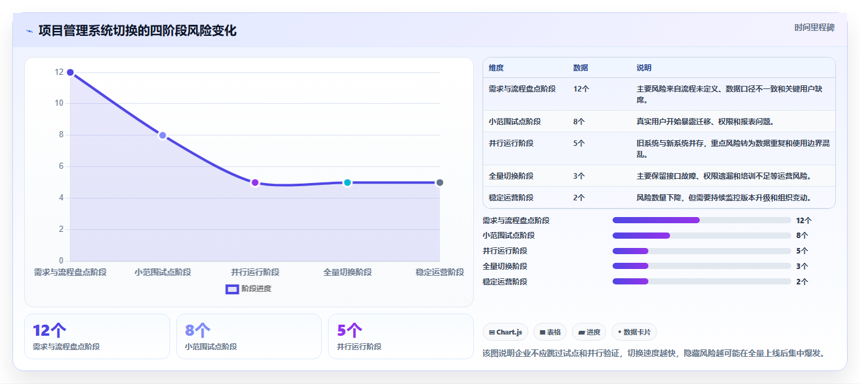
Task: Click the 说明 table column header
Action: 644,68
